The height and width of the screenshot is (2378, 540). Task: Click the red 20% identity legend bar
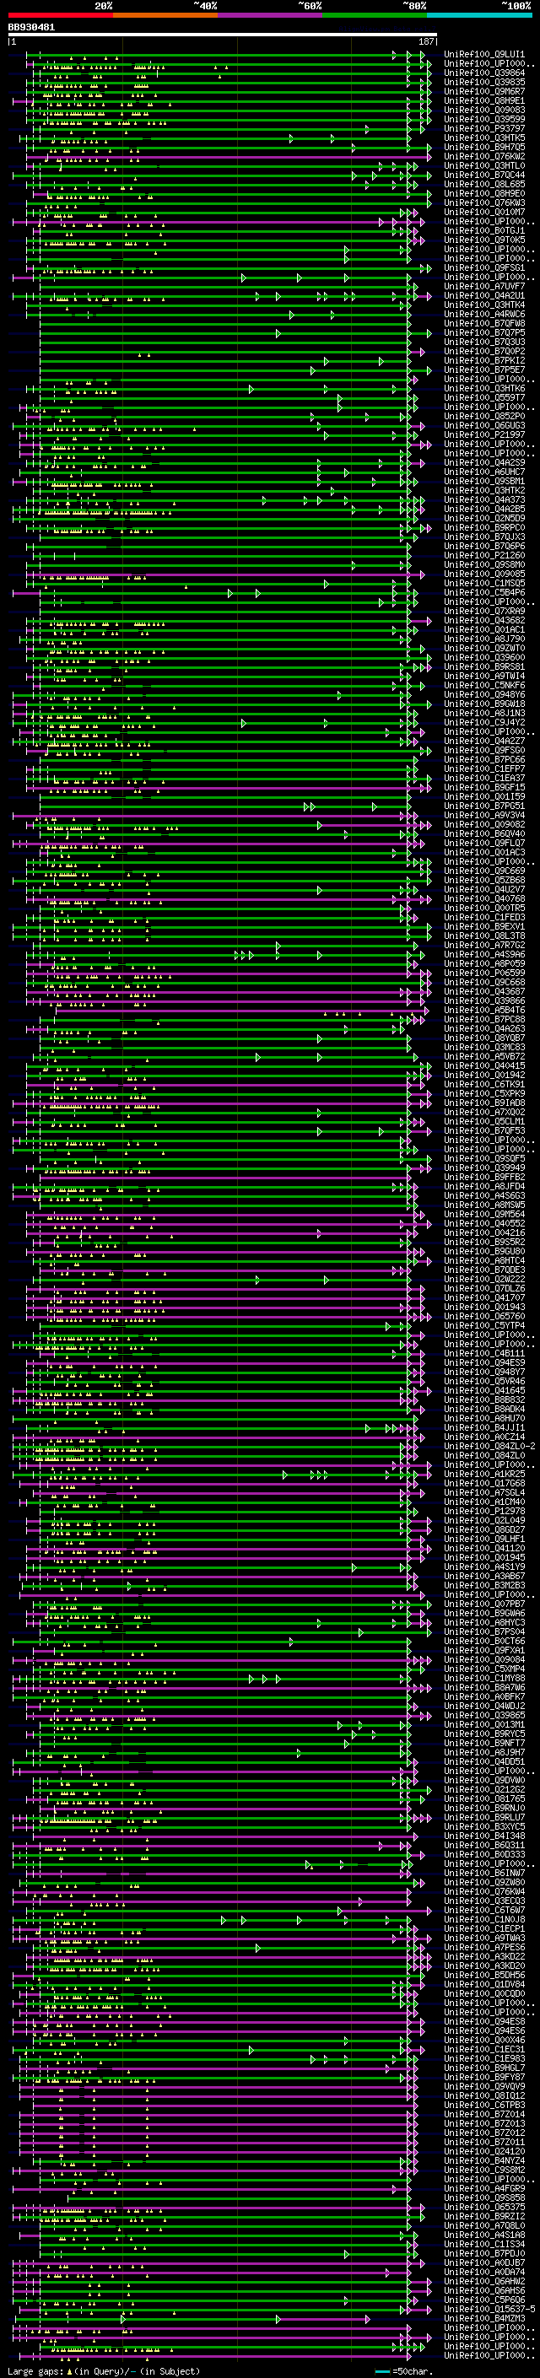[x=60, y=15]
